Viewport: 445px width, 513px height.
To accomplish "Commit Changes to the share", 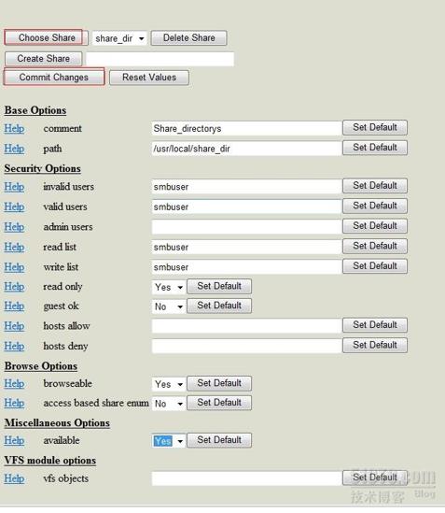I will point(54,78).
